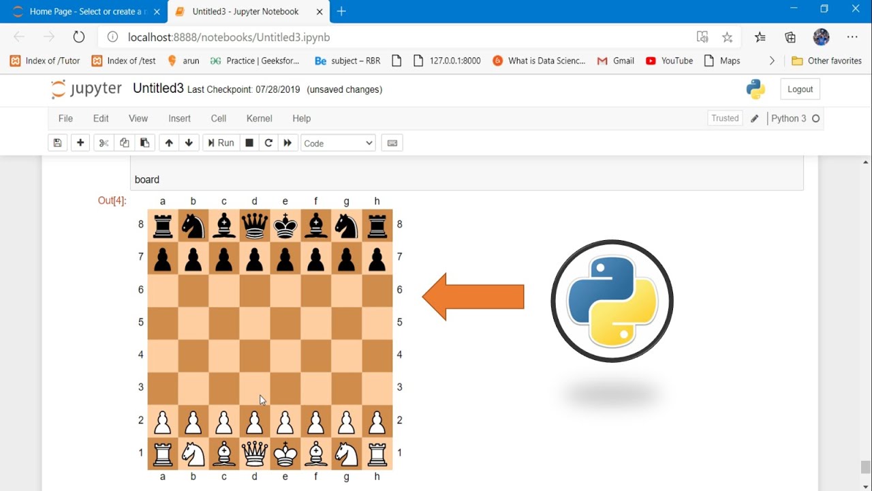Open the arun bookmark
The height and width of the screenshot is (491, 872).
[183, 61]
